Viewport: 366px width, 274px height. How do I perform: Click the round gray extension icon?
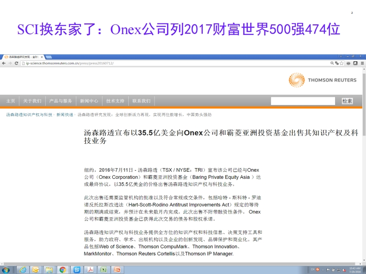[348, 63]
